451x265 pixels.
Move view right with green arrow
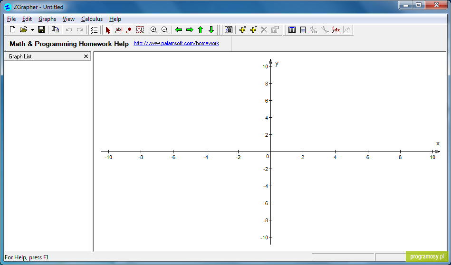coord(190,29)
